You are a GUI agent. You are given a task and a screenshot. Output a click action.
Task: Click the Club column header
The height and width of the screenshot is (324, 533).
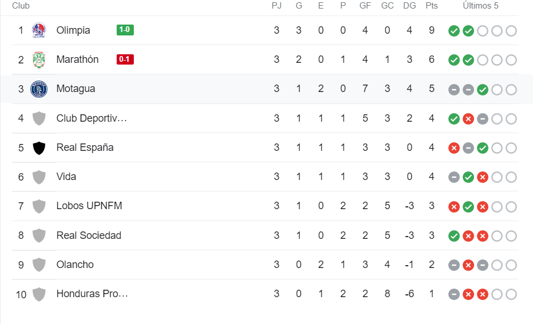click(21, 6)
